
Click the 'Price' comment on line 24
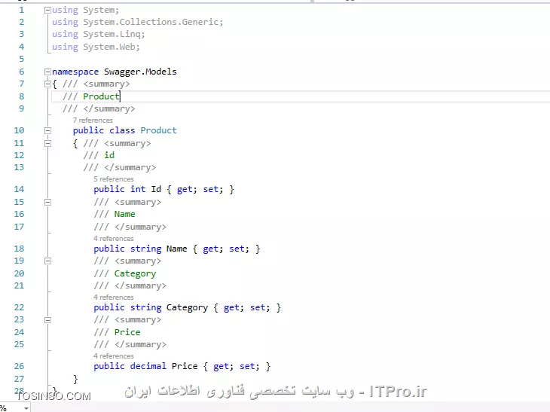click(127, 332)
